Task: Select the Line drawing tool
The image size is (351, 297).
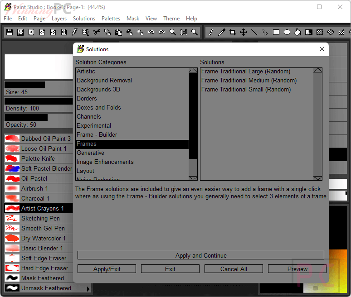Action: pos(254,33)
